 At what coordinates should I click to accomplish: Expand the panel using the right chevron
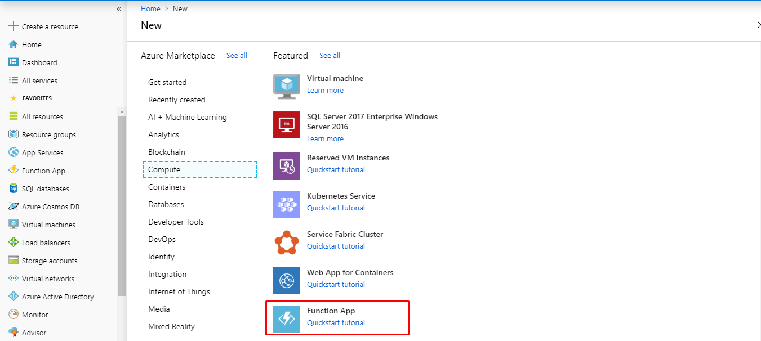[x=758, y=25]
